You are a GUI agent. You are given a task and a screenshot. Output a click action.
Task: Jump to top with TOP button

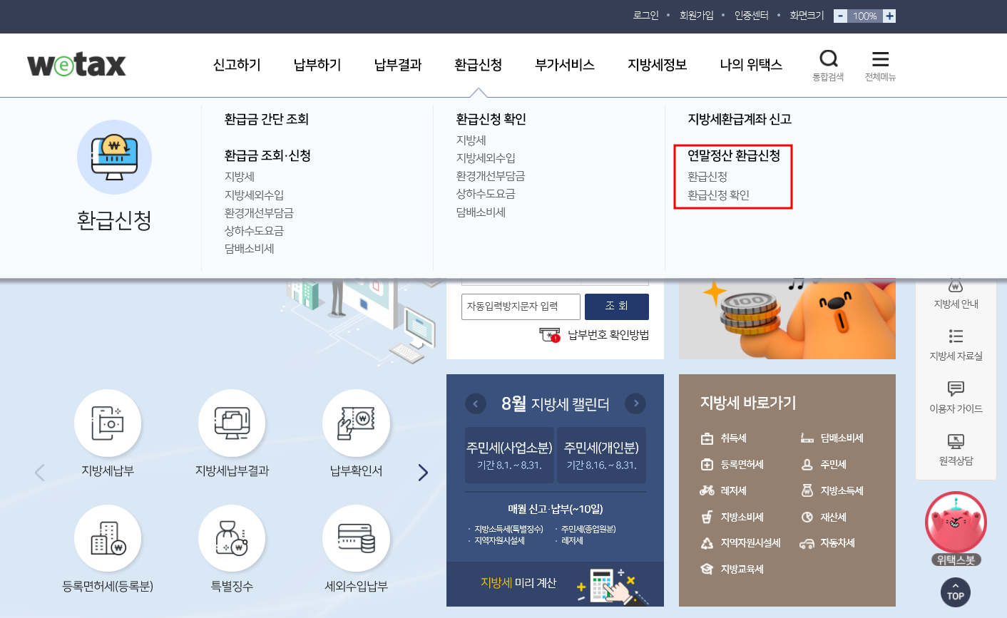coord(956,592)
